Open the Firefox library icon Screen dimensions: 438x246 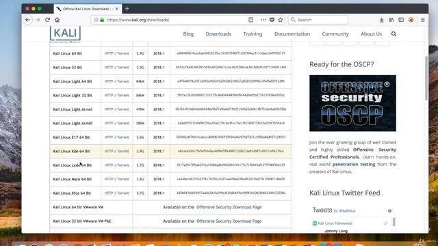coord(391,20)
